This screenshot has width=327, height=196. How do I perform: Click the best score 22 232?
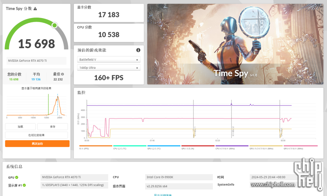click(x=58, y=79)
